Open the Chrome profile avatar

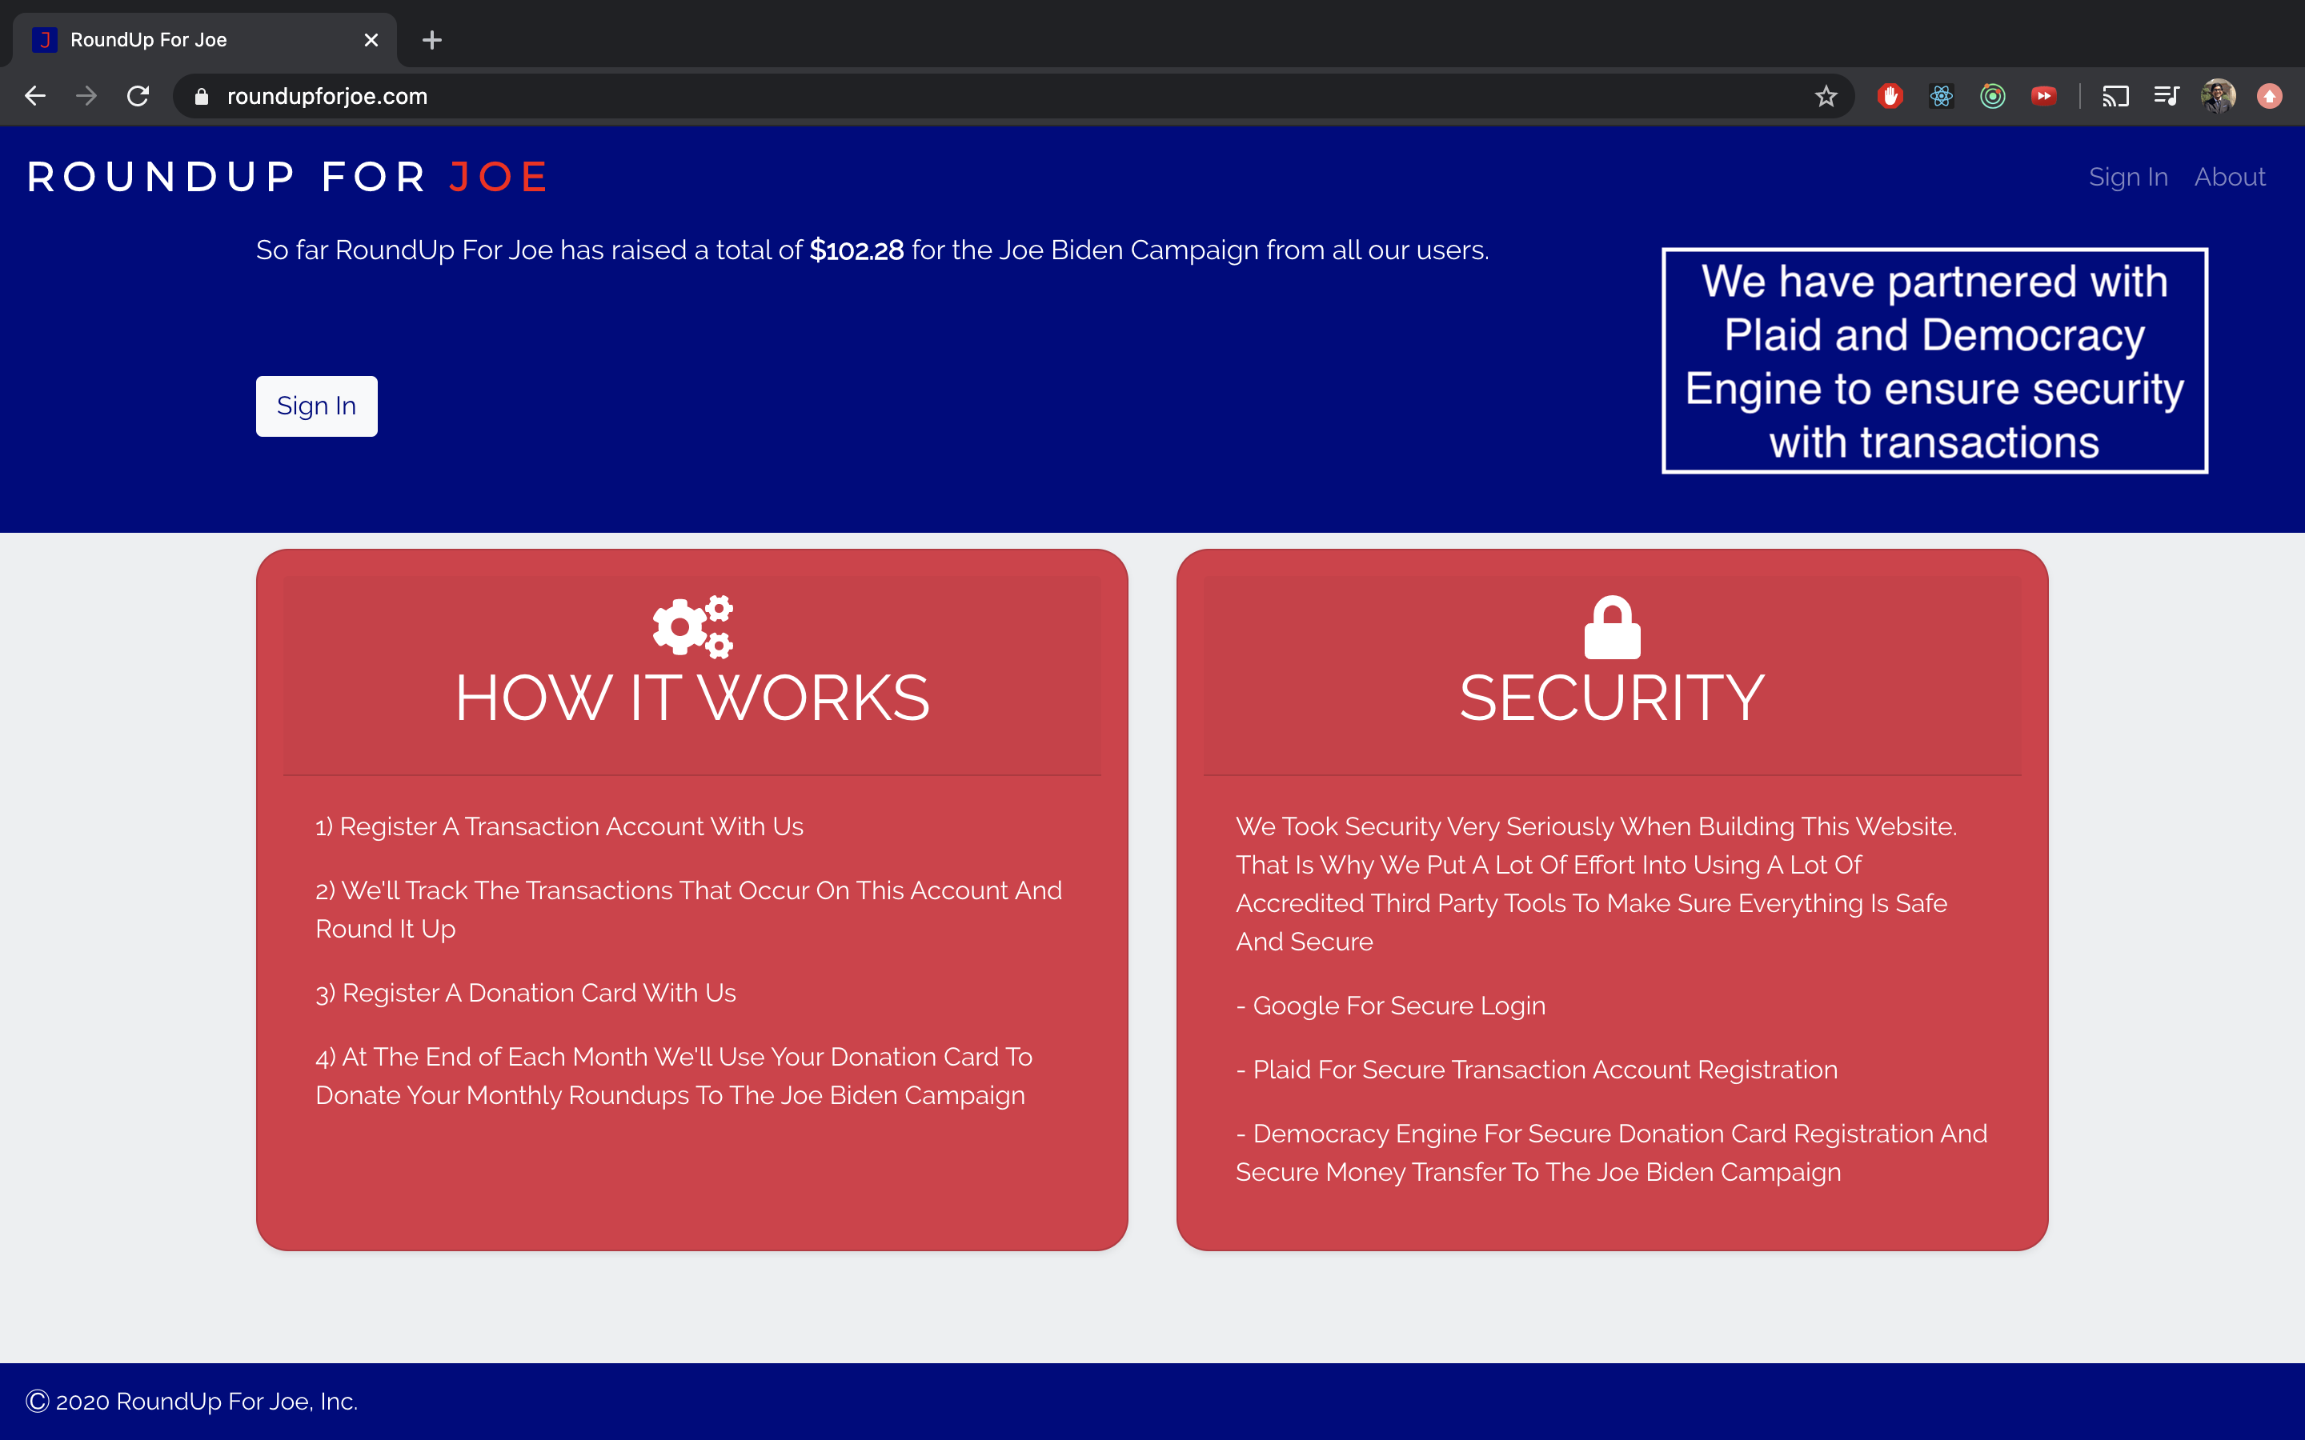pyautogui.click(x=2218, y=96)
